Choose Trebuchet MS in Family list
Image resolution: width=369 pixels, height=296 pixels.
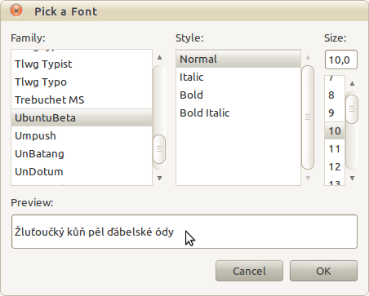pos(82,100)
